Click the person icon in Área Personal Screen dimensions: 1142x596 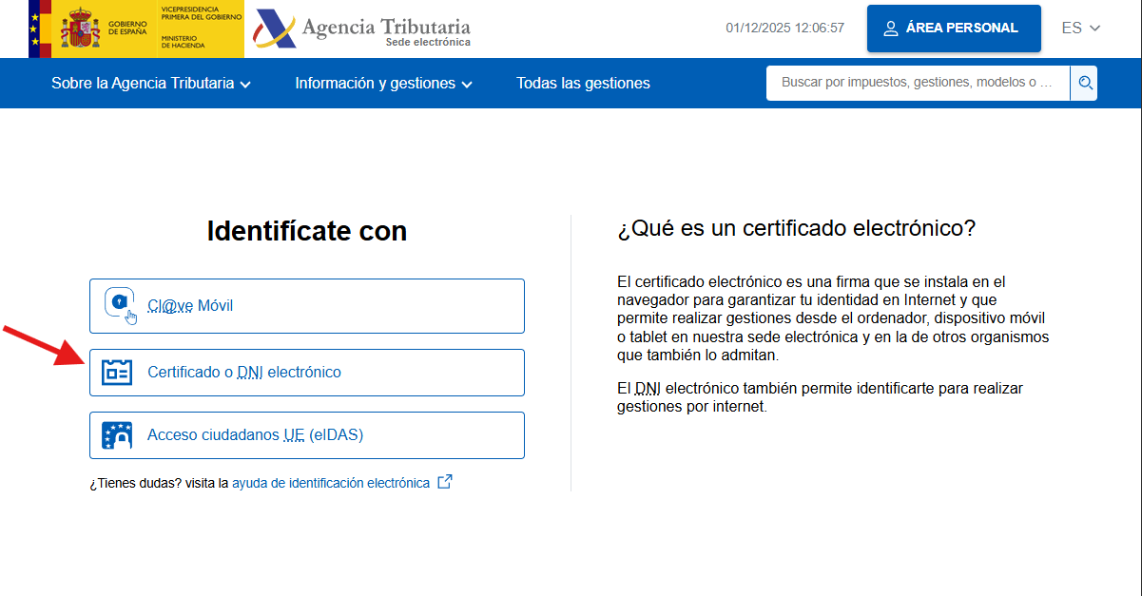click(889, 28)
